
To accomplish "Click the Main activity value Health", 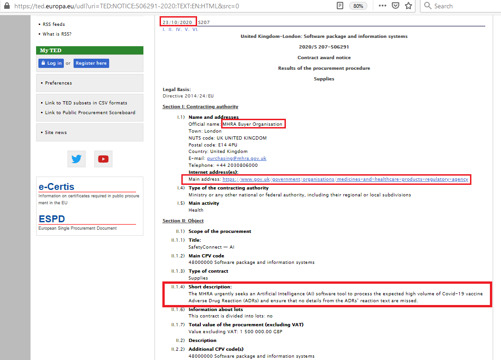I will coord(196,210).
